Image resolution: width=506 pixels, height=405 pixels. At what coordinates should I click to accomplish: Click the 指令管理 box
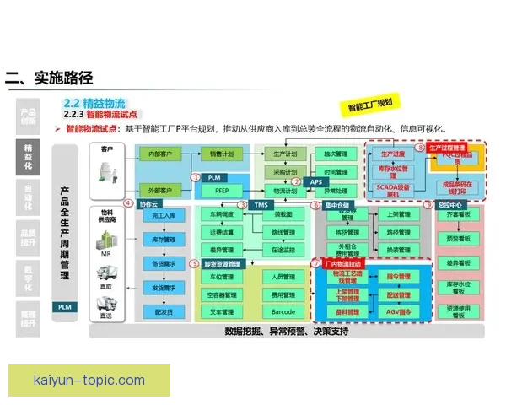point(399,277)
